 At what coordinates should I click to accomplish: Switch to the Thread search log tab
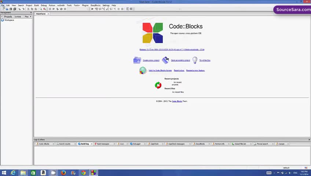(262, 144)
